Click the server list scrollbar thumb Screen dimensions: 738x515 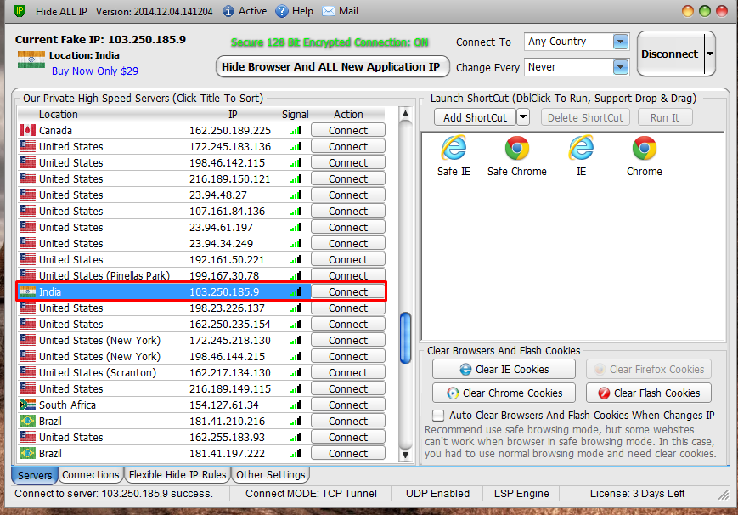[405, 338]
